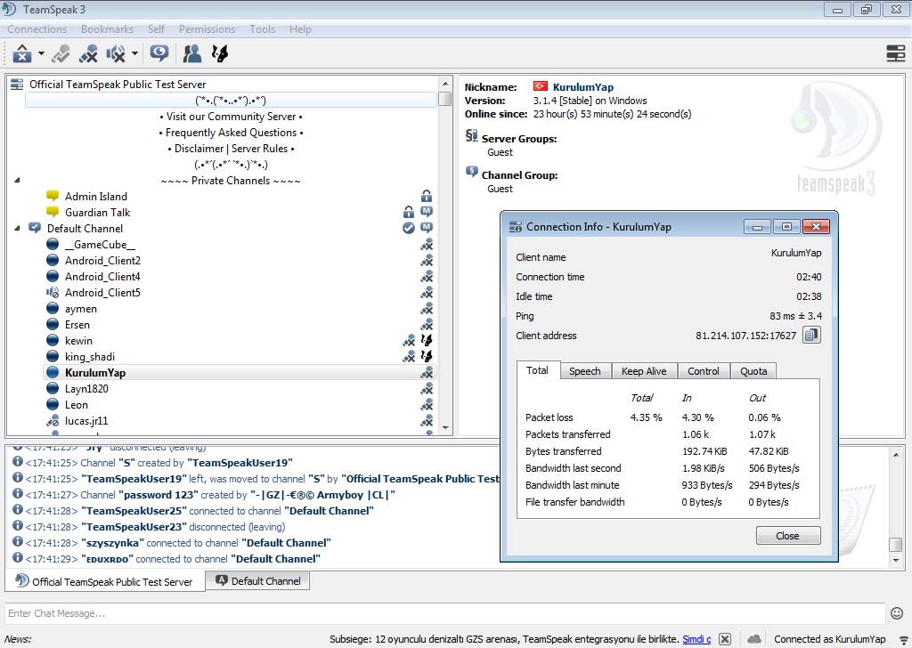Click the wolf icon in the toolbar
912x648 pixels.
click(220, 53)
